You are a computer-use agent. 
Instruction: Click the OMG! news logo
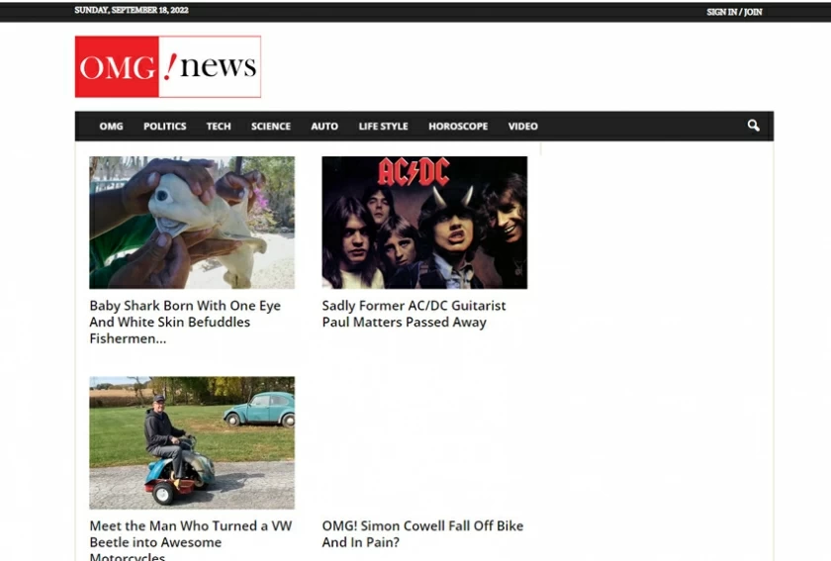click(168, 67)
